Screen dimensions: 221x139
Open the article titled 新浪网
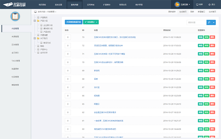point(97,70)
